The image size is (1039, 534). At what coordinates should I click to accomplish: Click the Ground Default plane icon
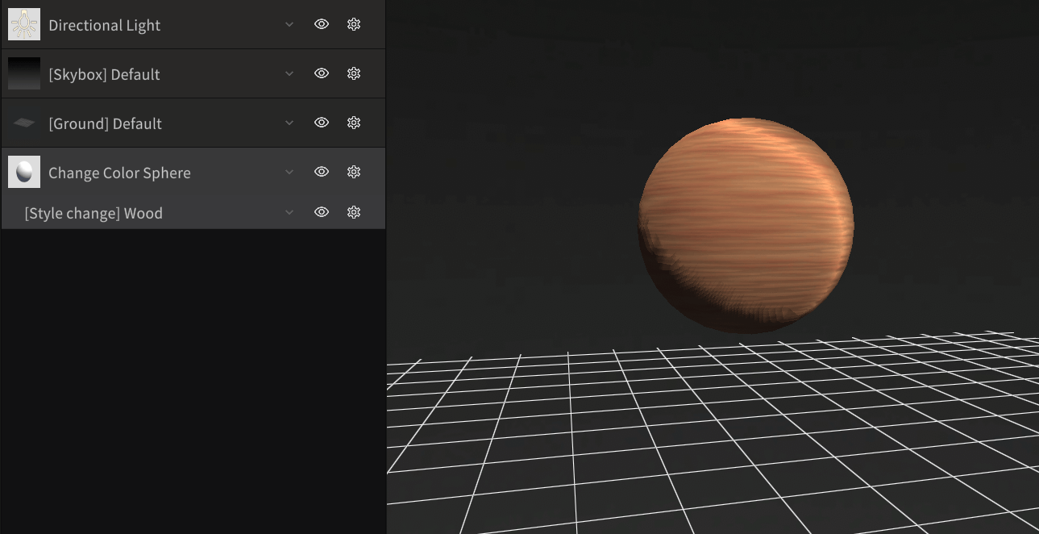coord(24,123)
